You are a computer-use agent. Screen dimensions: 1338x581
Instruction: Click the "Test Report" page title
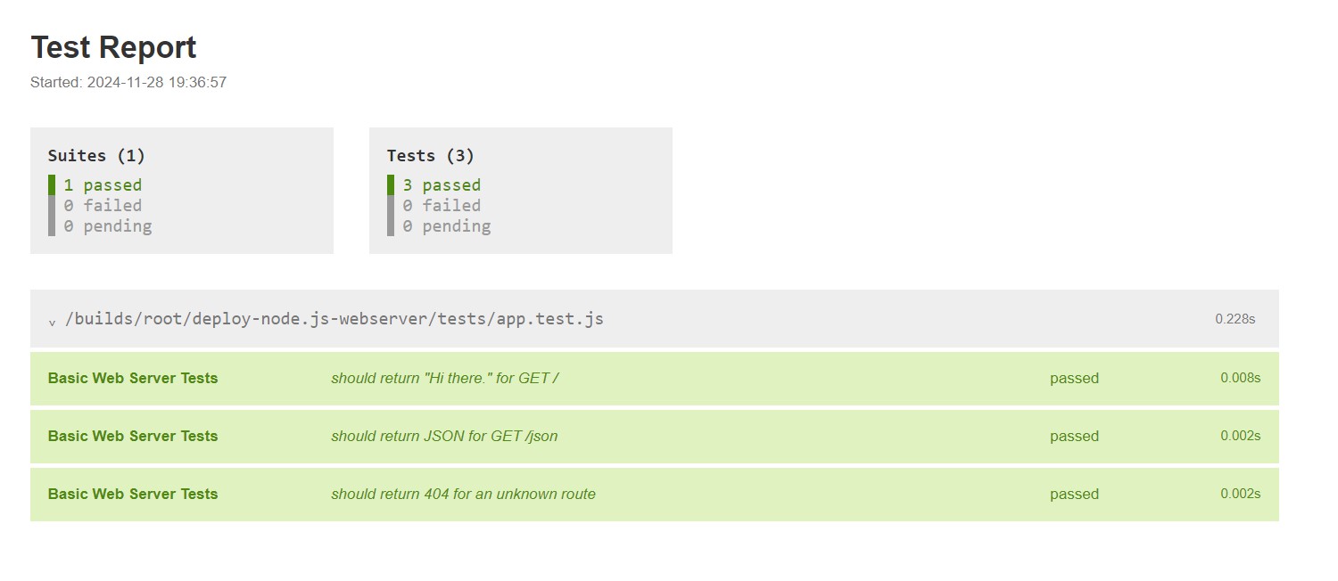113,47
